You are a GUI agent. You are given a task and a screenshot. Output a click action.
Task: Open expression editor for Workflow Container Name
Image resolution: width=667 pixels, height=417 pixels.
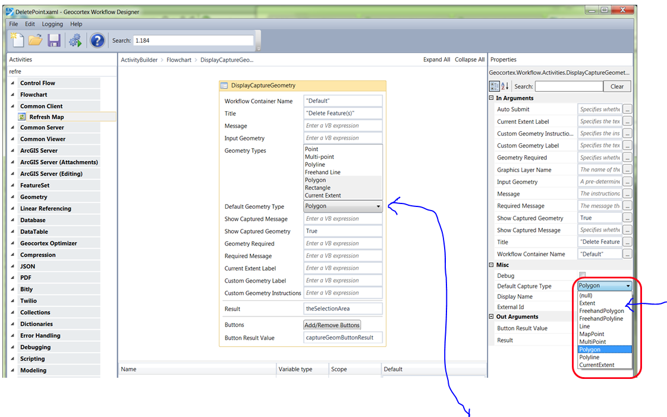click(x=627, y=254)
